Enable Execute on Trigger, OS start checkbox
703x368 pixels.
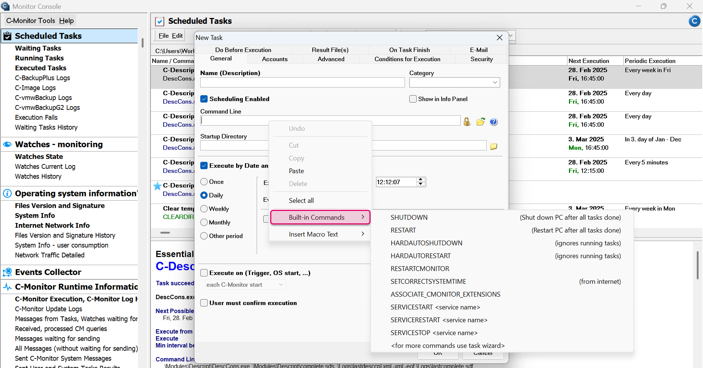[x=204, y=273]
